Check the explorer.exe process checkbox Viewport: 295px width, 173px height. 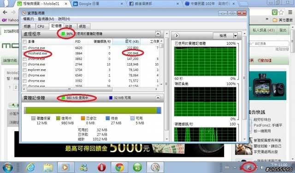24,70
